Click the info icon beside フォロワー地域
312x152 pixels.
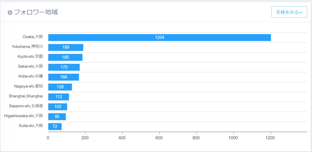10,12
